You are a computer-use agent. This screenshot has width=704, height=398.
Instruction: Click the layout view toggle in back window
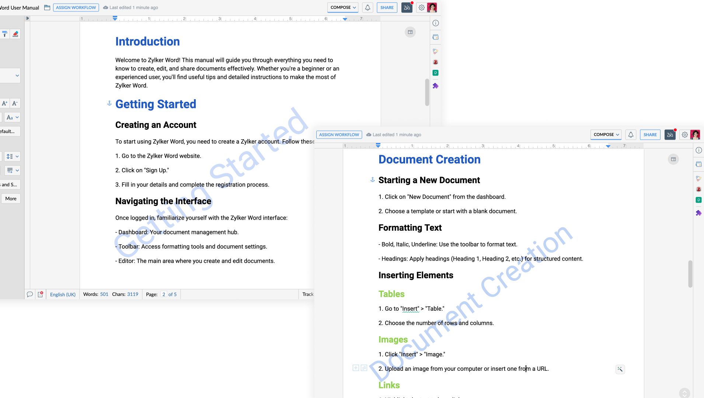410,32
